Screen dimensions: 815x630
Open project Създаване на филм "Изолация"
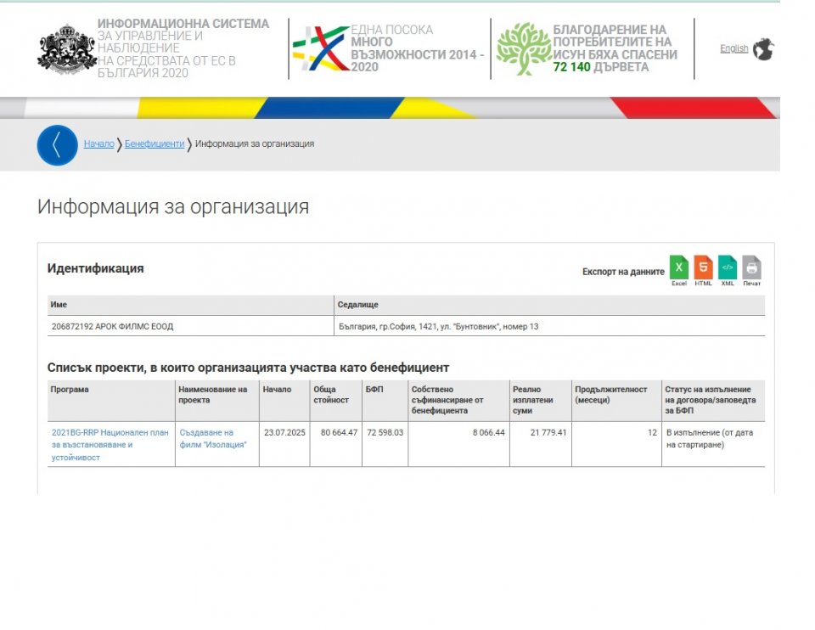tap(212, 439)
